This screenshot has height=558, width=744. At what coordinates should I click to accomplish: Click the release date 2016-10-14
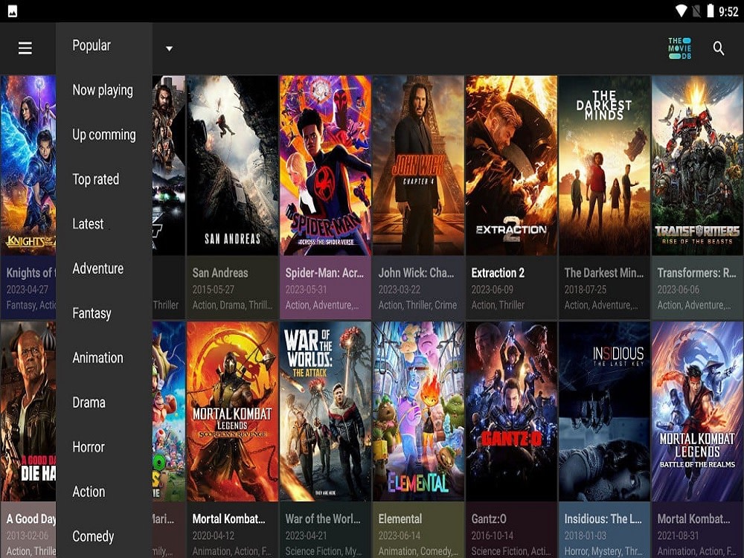492,535
